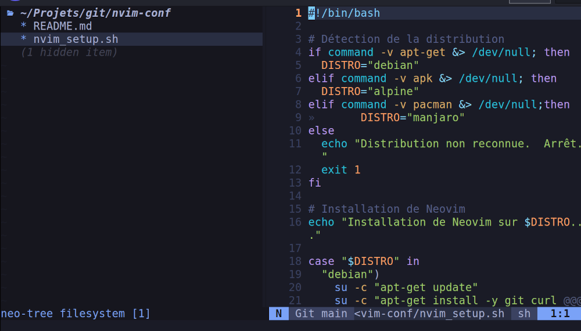
Task: Click the git status asterisk beside nvim_setup.sh
Action: pos(24,39)
